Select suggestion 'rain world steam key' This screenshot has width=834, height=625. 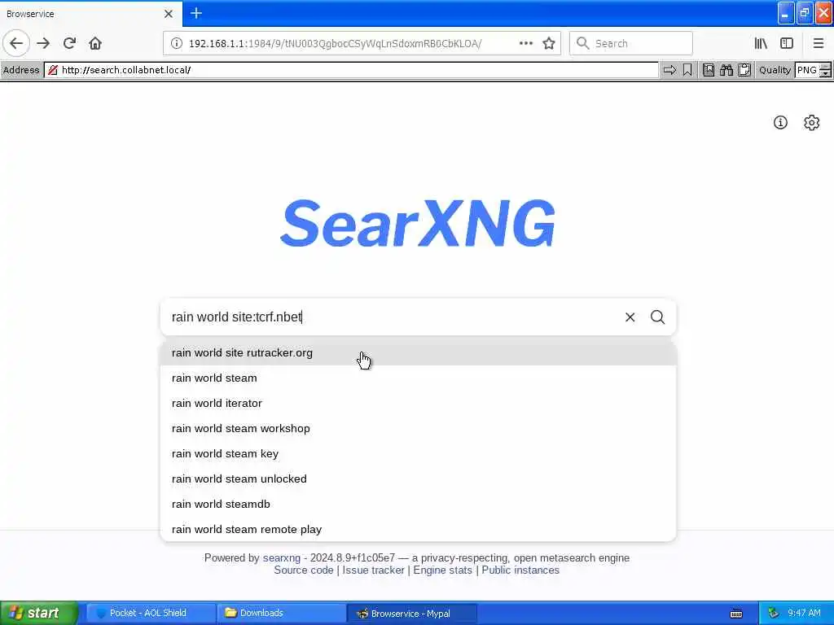coord(418,454)
